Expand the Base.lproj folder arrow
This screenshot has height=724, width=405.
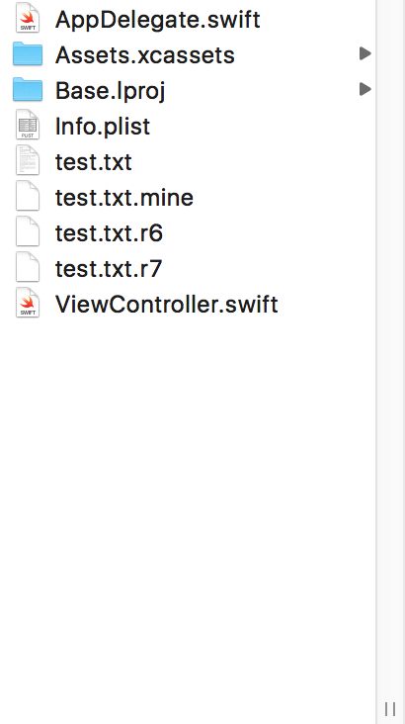point(365,89)
